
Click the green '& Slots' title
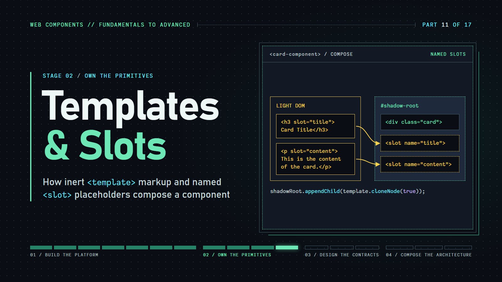tap(105, 145)
